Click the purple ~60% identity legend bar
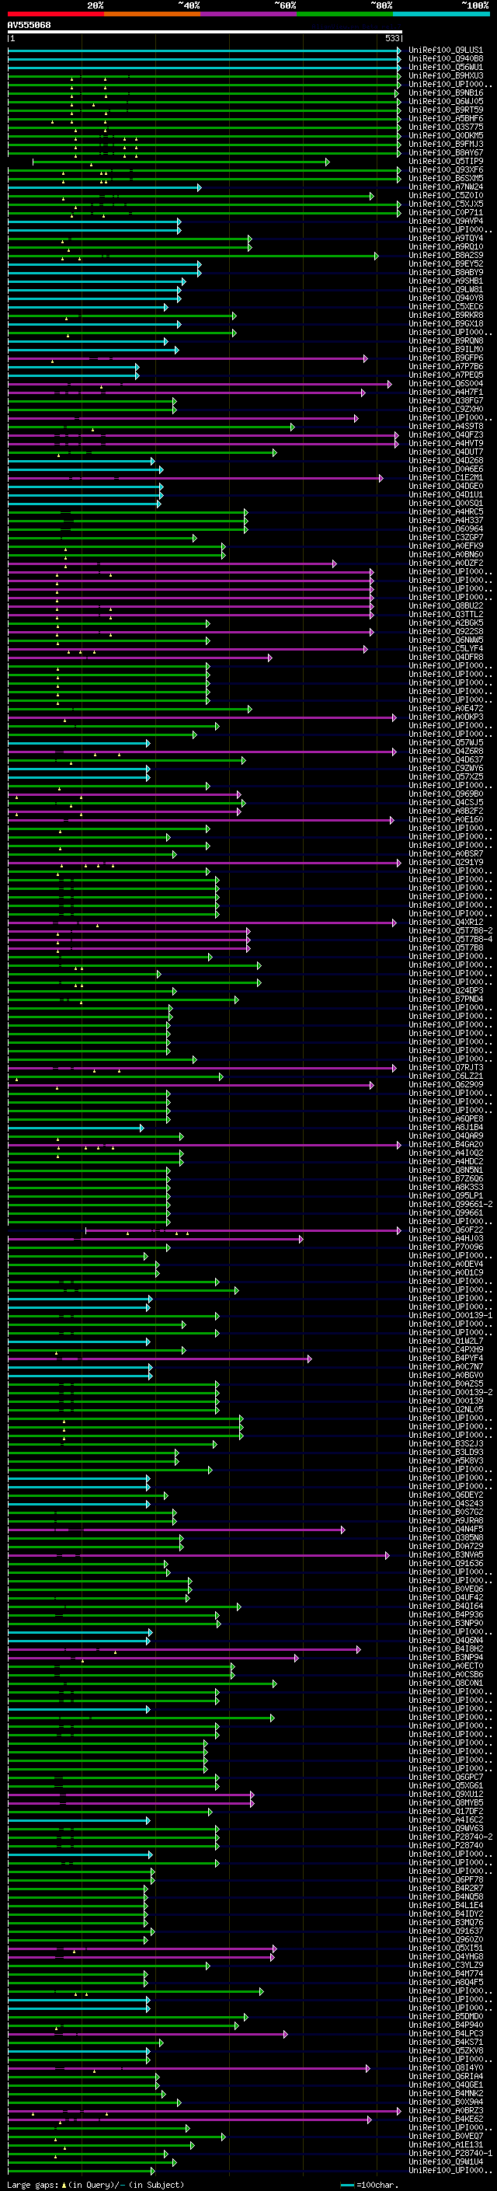Screen dimensions: 497x2191 point(249,14)
